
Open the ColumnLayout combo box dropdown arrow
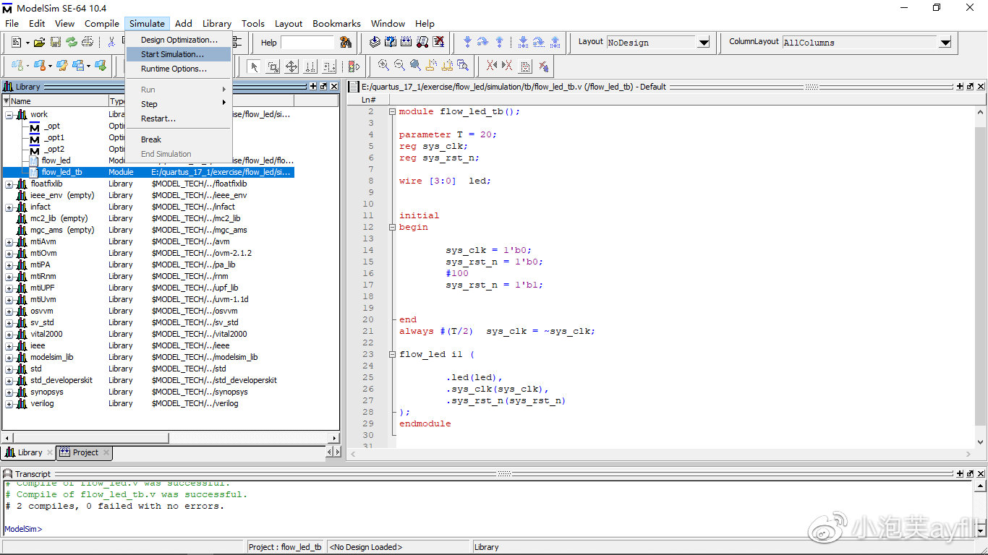tap(945, 43)
